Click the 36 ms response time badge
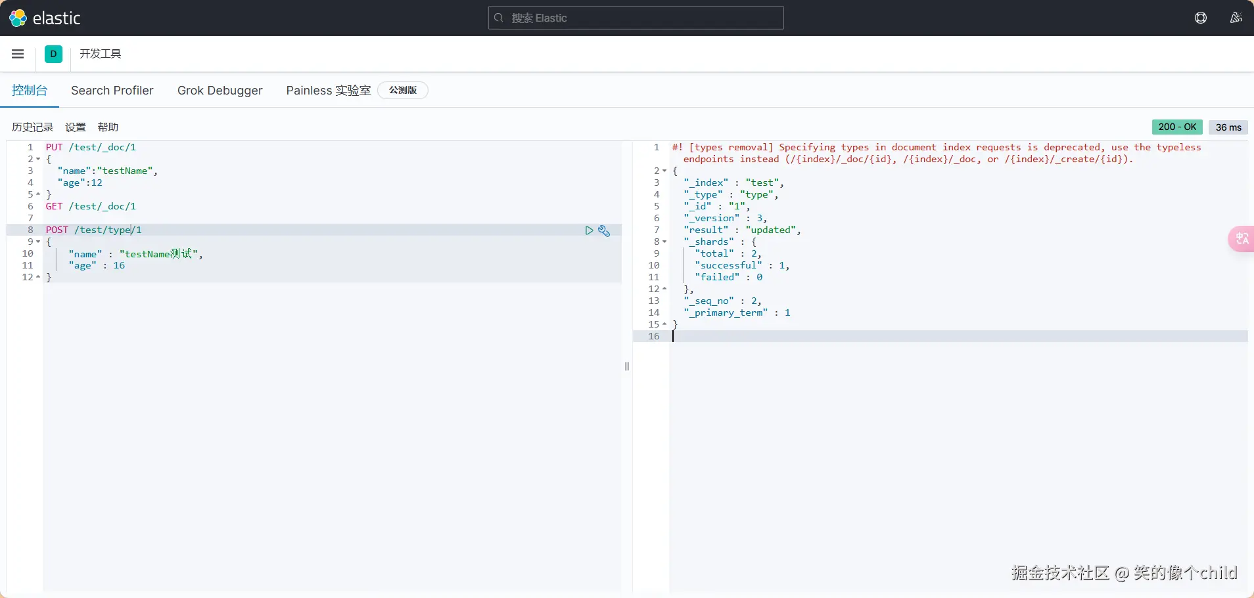Screen dimensions: 1254x598 [x=1228, y=127]
